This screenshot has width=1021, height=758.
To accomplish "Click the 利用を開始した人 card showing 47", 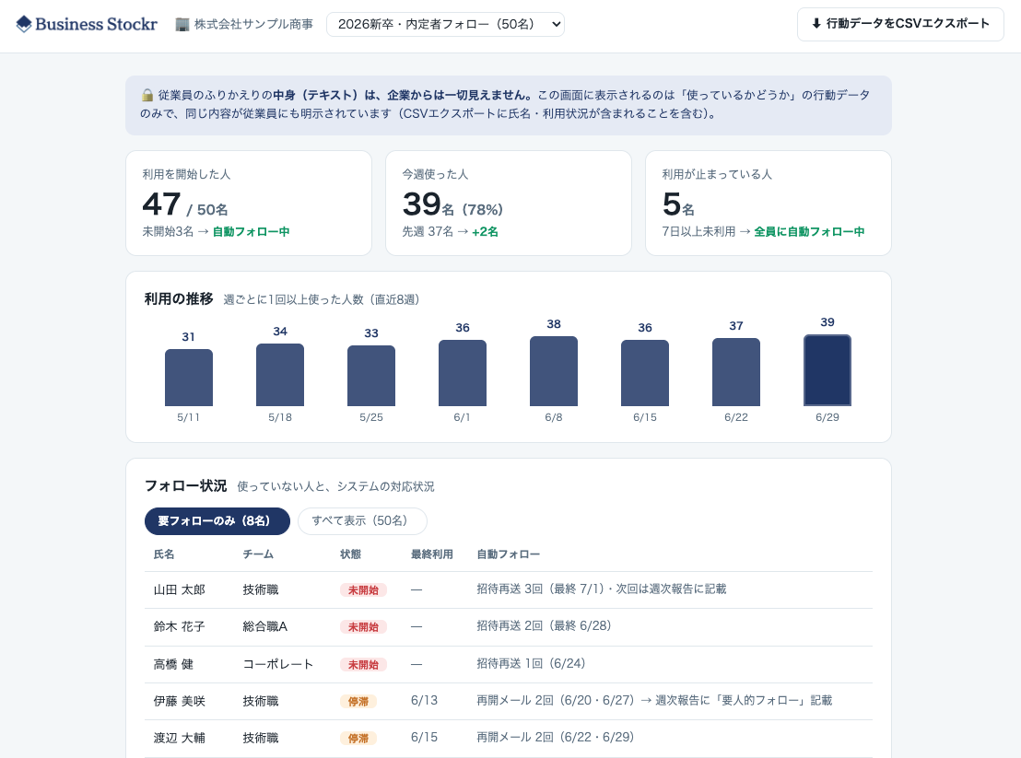I will click(249, 203).
